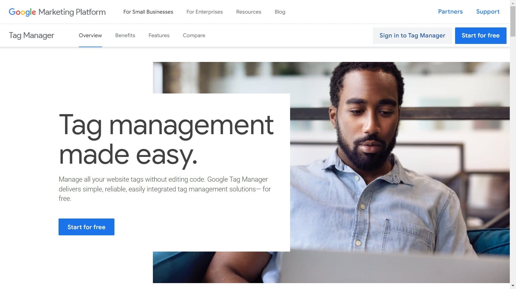Select the Overview tab
The image size is (516, 289).
tap(90, 35)
